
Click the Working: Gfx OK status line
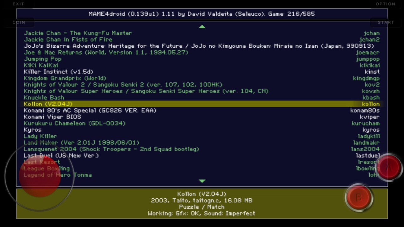(202, 213)
